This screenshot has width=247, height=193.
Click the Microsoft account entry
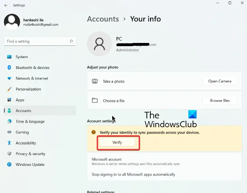coord(136,161)
